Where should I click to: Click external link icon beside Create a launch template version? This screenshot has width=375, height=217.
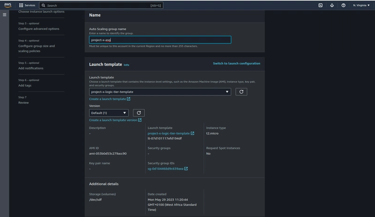point(140,120)
